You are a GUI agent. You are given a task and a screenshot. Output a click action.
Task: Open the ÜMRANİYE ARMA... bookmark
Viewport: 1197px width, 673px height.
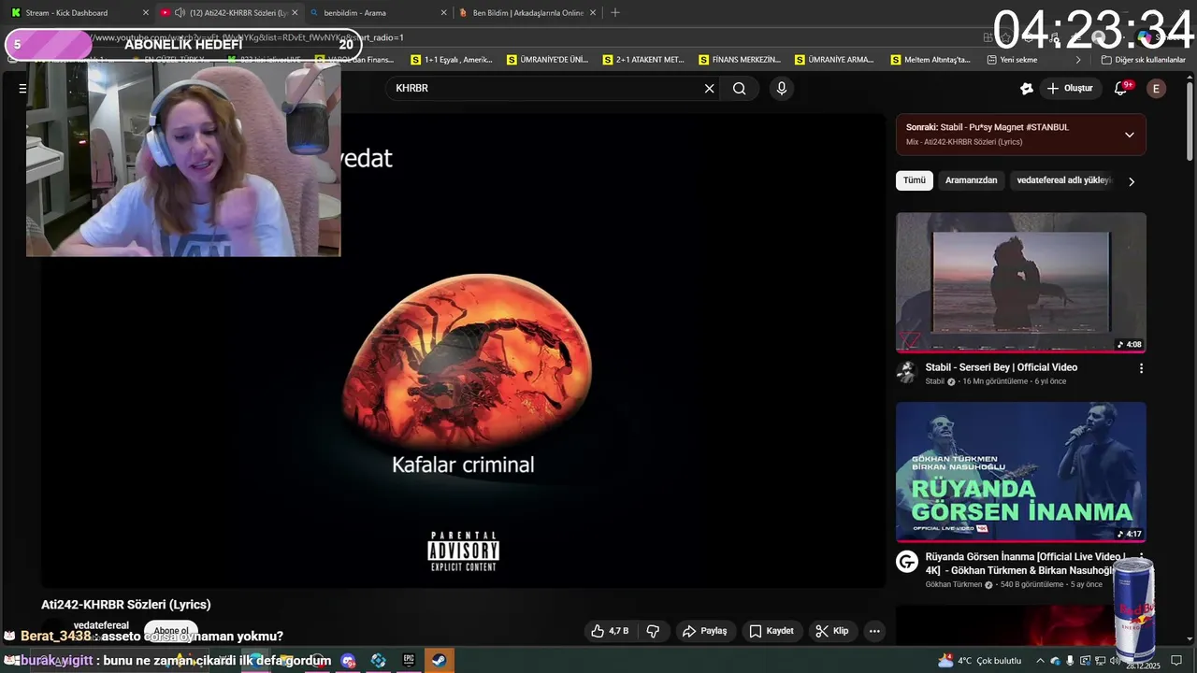(x=835, y=60)
